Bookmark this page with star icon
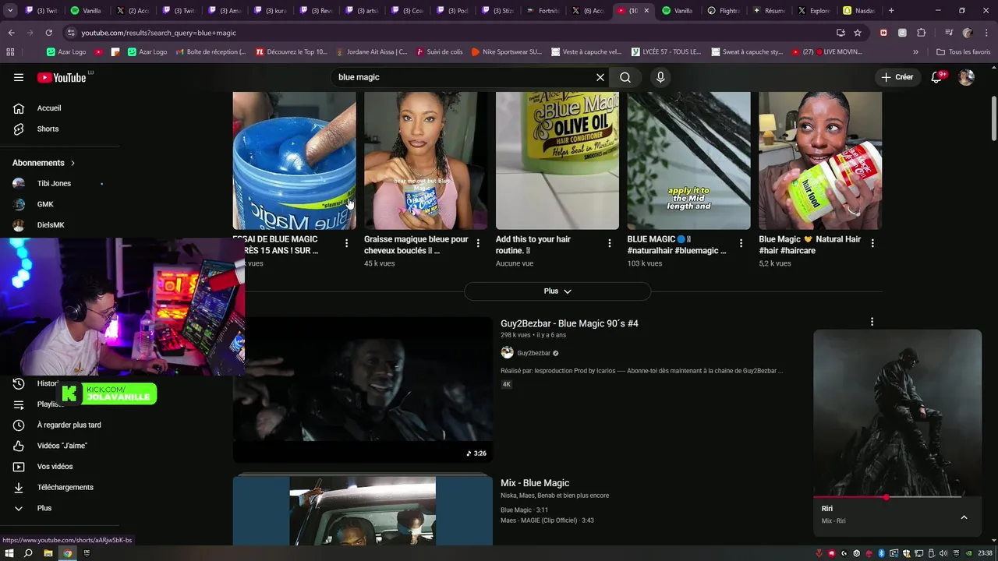 [x=858, y=33]
